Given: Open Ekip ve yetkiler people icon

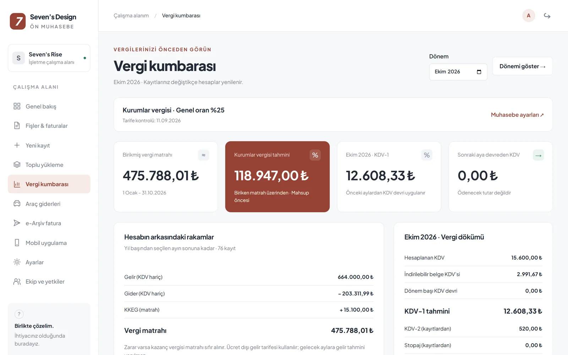Looking at the screenshot, I should click(x=17, y=282).
